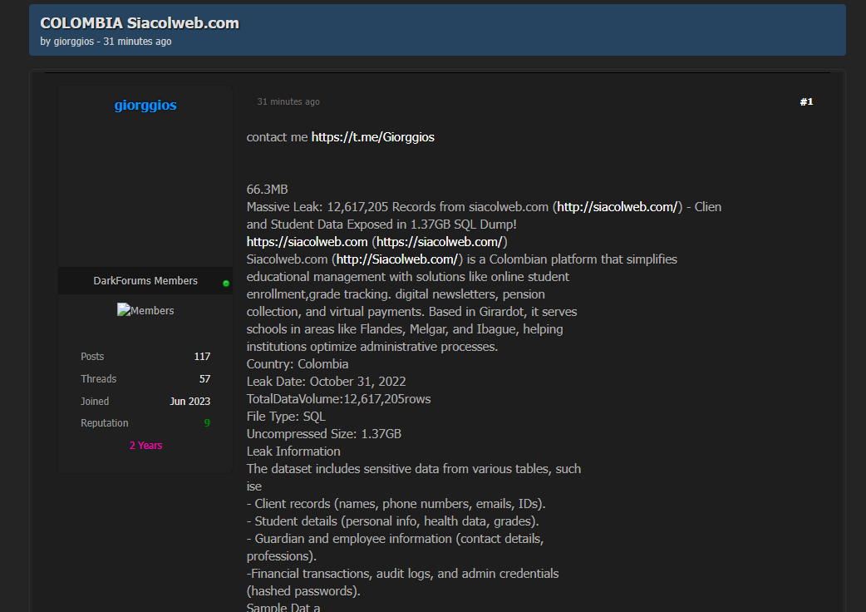The width and height of the screenshot is (866, 612).
Task: Click the pink '2 Years' badge text
Action: [145, 446]
